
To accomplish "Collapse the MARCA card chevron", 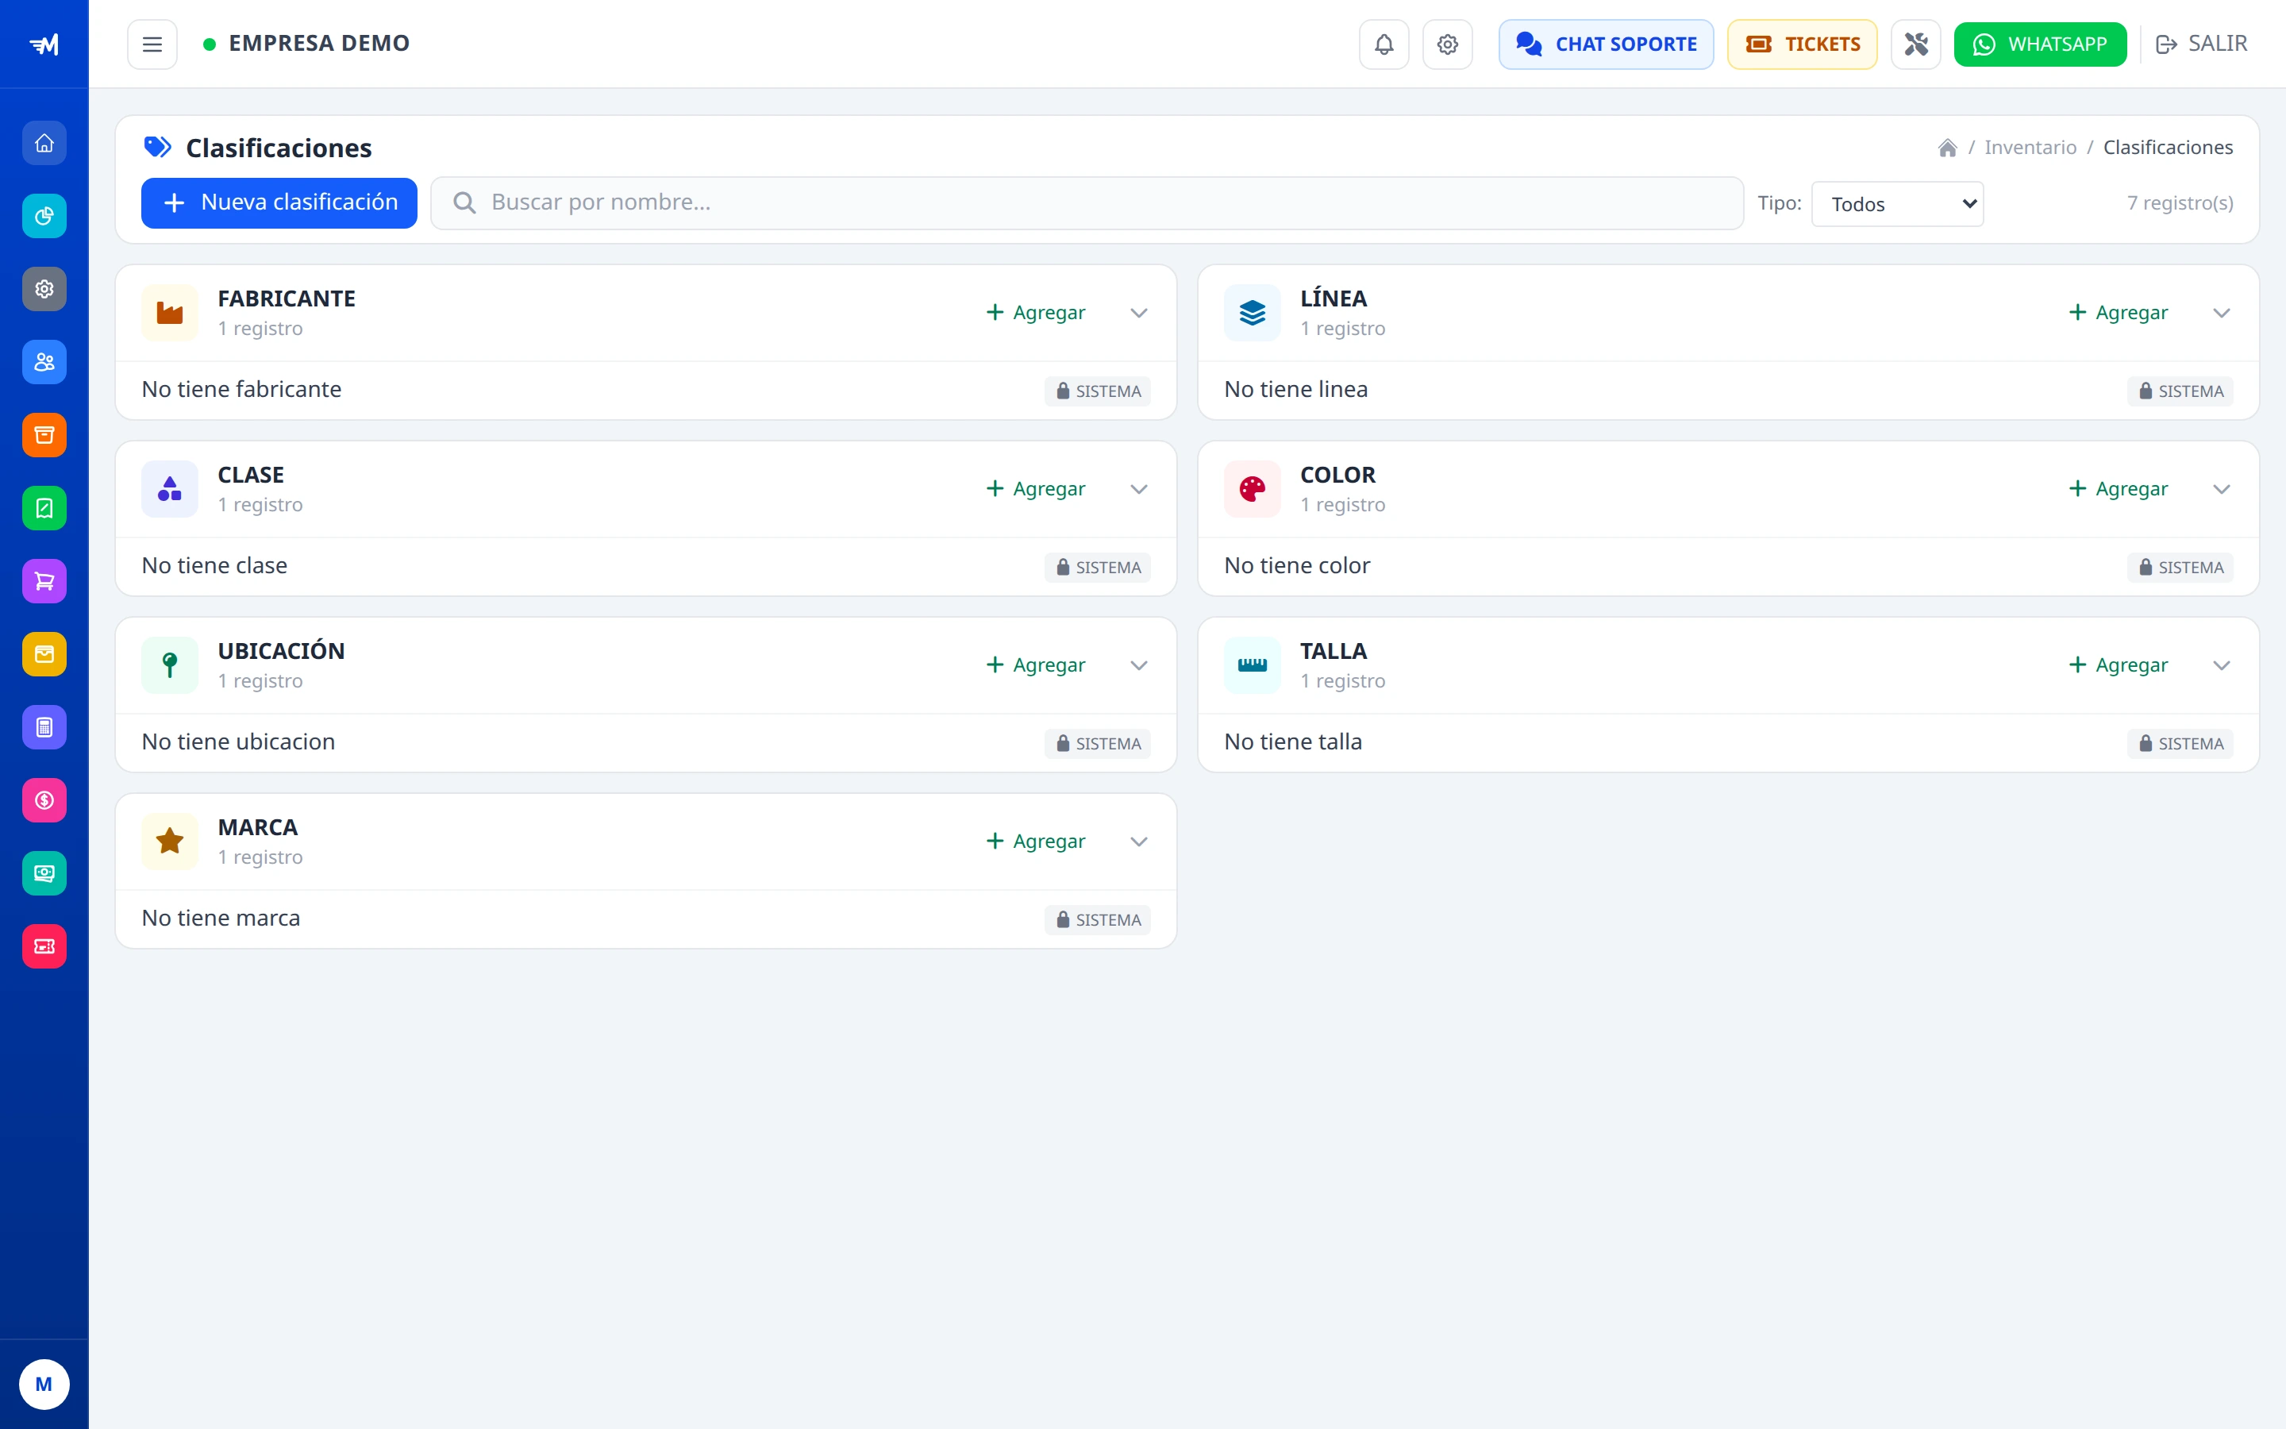I will 1139,842.
